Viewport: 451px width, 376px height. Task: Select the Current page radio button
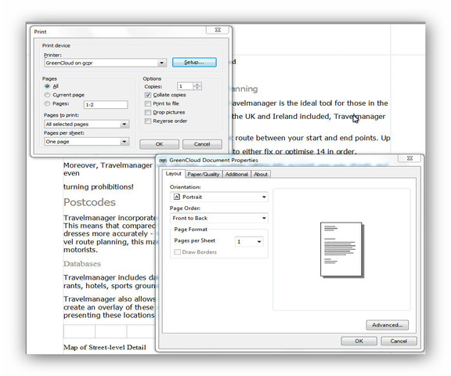coord(47,95)
